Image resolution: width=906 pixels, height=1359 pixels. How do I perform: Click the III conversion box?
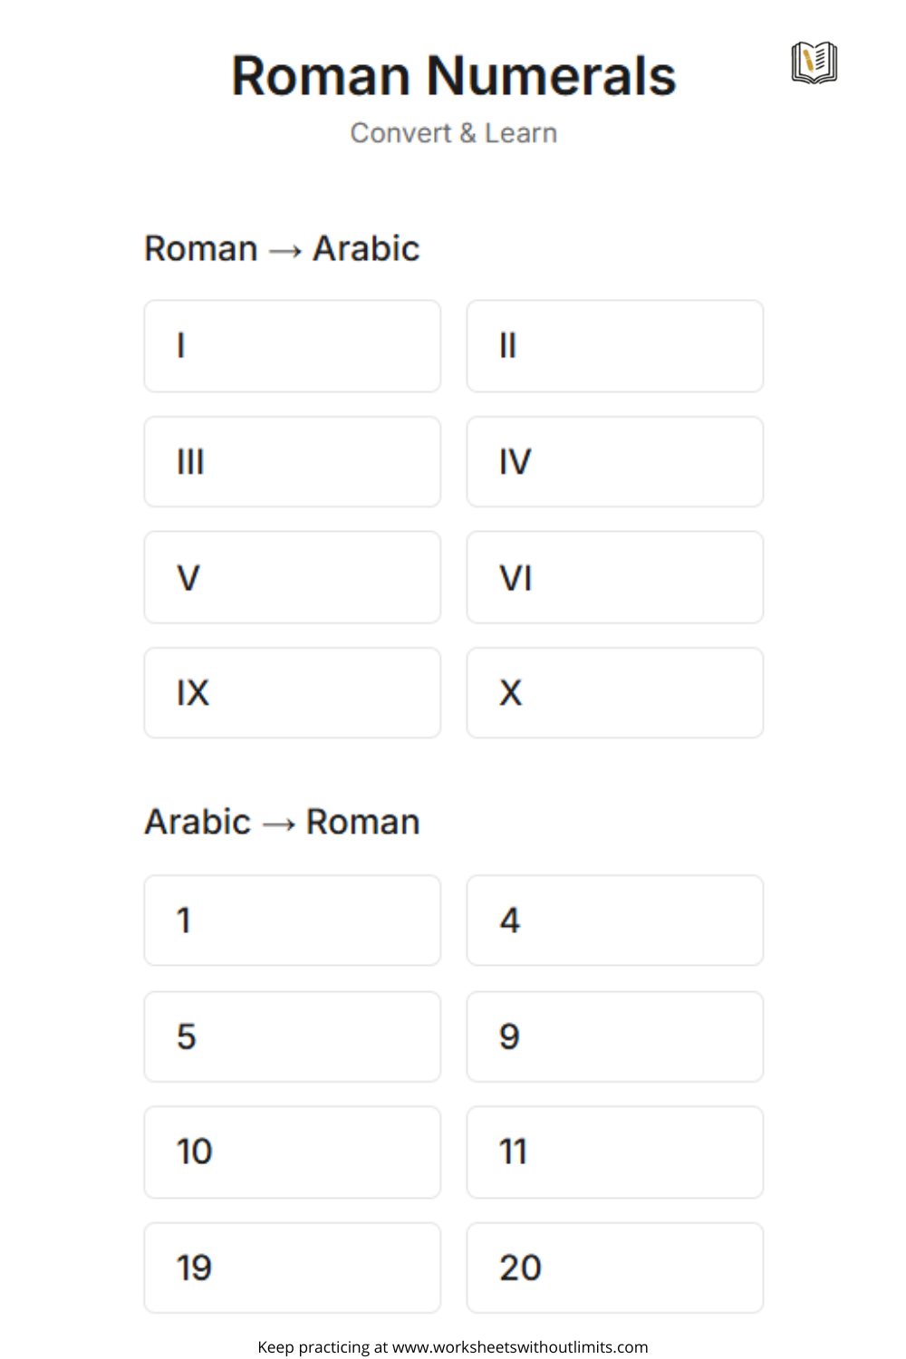292,462
